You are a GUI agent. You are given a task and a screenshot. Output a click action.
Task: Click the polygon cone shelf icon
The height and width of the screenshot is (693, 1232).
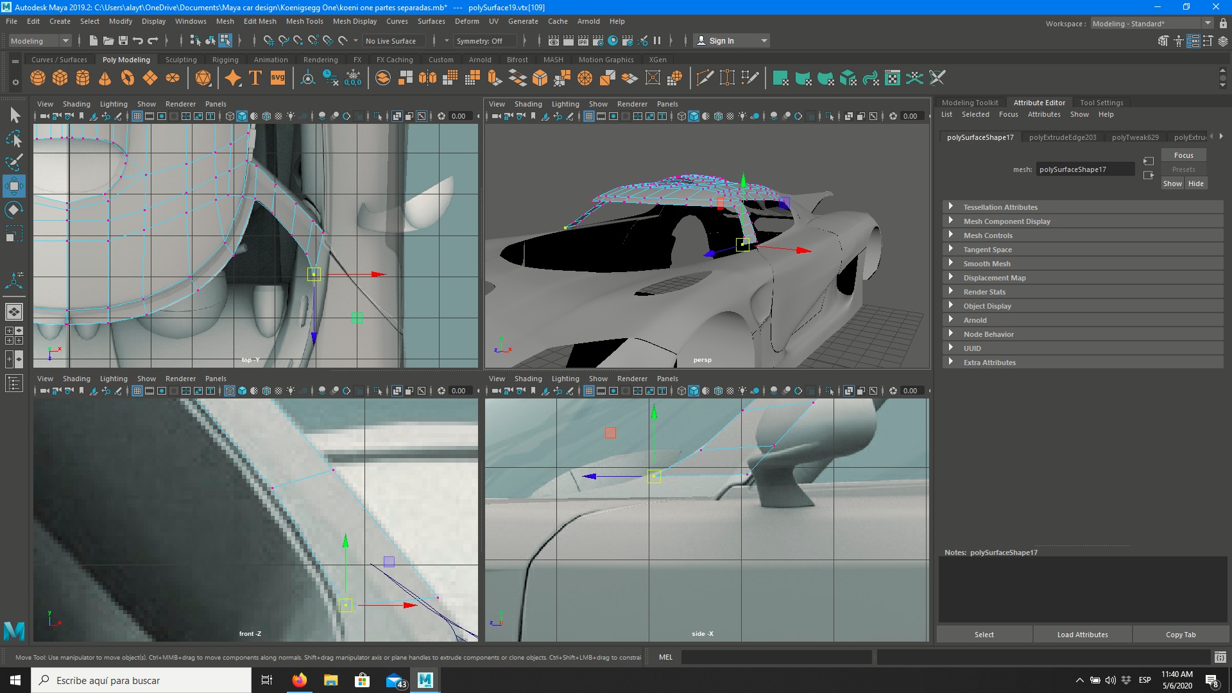pos(105,78)
